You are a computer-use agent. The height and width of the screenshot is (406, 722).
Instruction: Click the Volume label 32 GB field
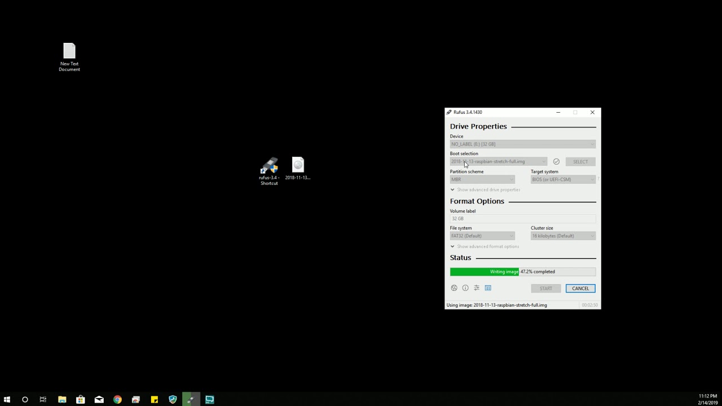click(x=523, y=218)
